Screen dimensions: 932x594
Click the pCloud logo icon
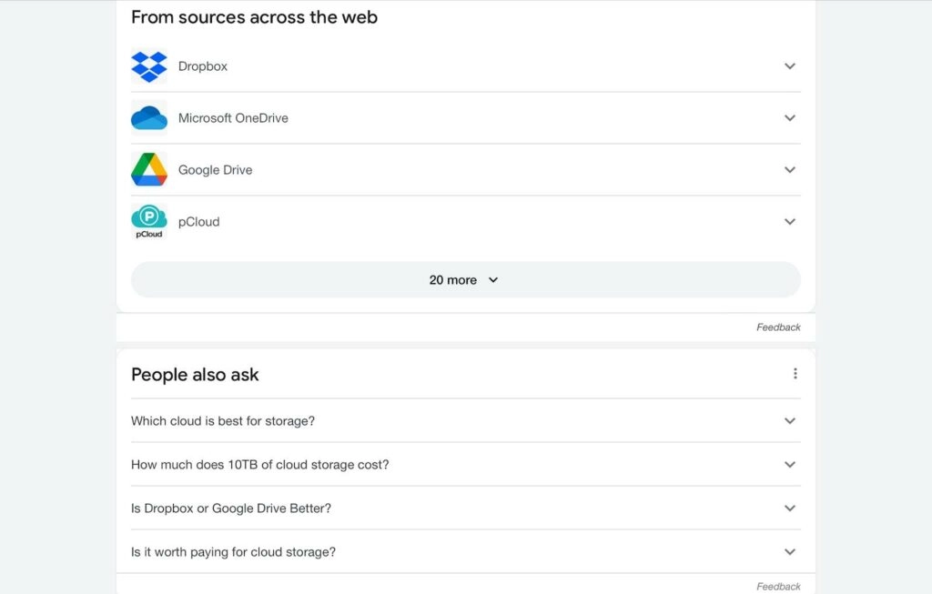point(149,221)
